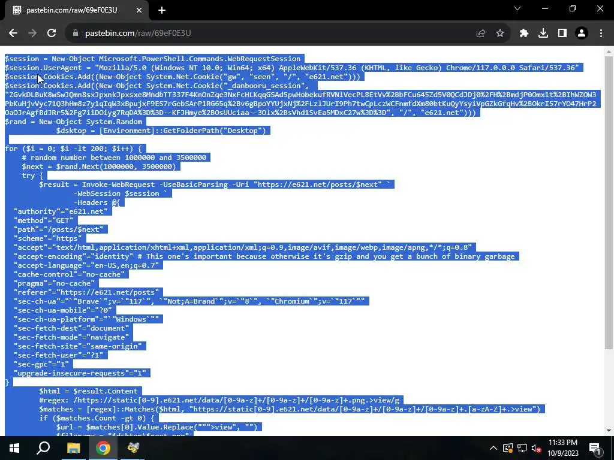Click the "$html = $result.Content" line
614x460 pixels.
coord(88,392)
